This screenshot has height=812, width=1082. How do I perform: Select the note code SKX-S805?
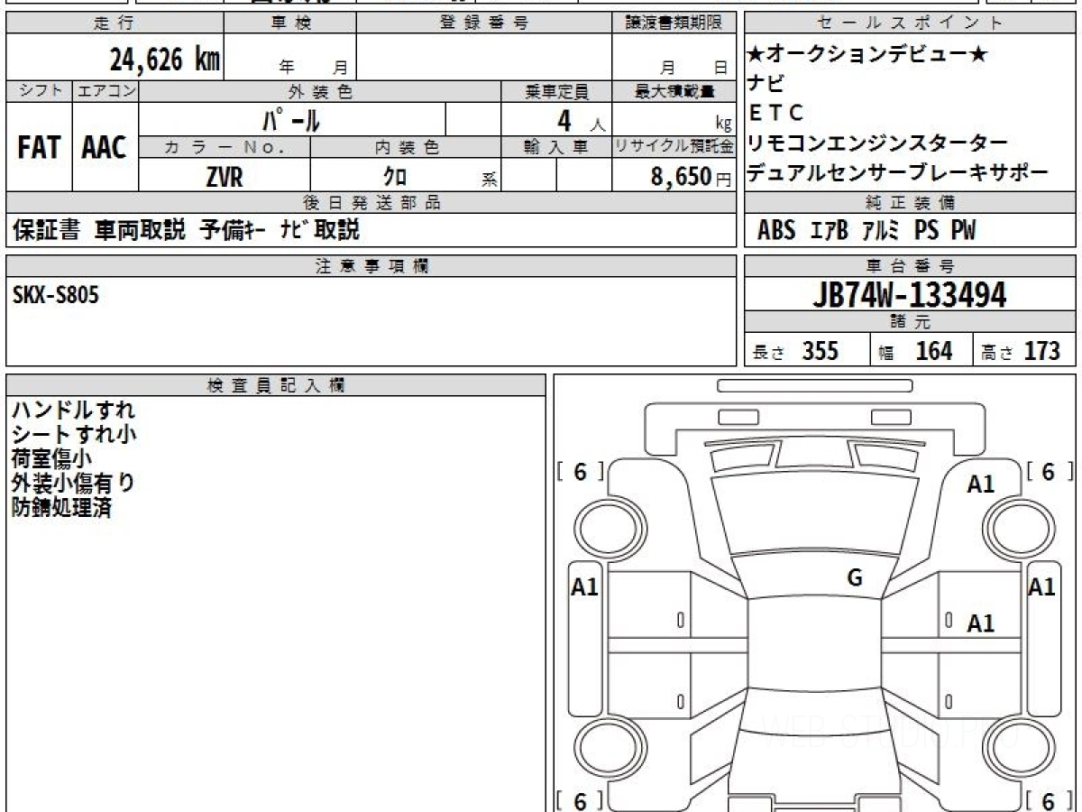(56, 295)
